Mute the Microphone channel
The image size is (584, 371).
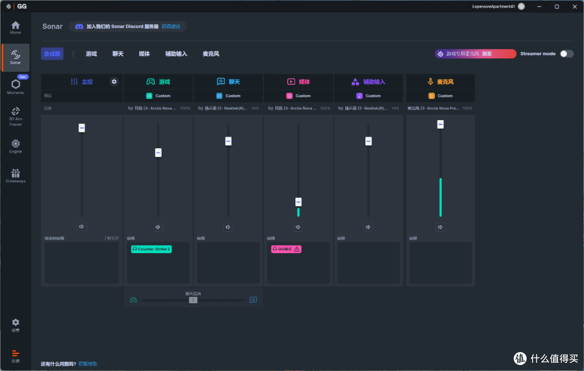[440, 227]
